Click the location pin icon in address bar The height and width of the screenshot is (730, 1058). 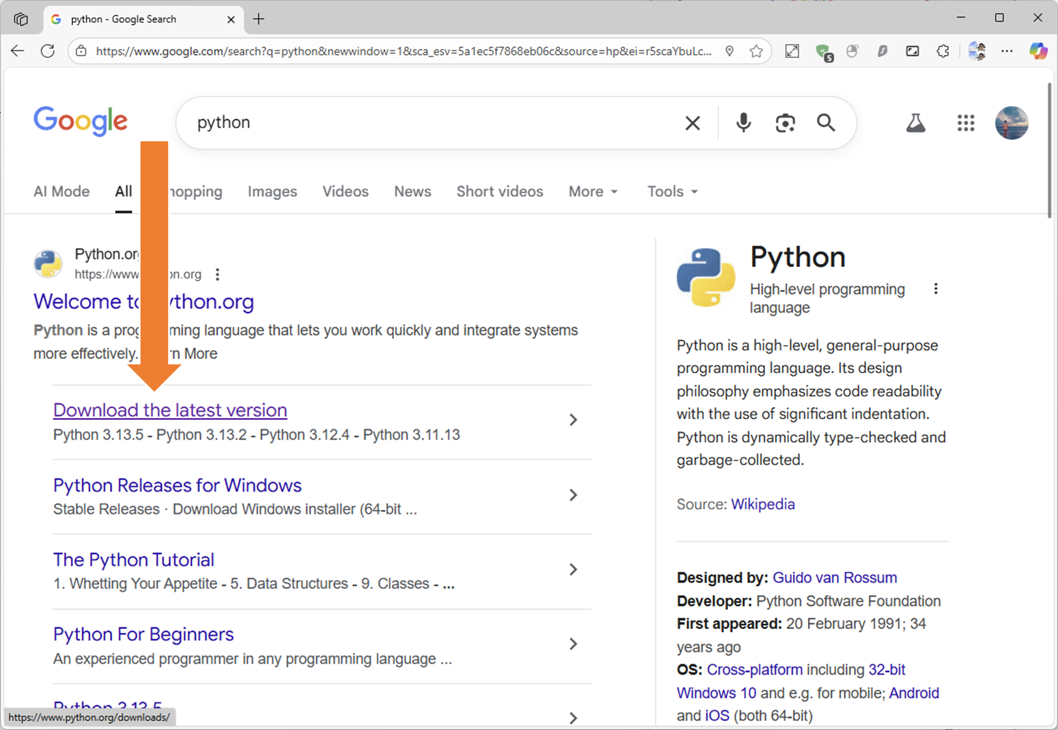729,51
